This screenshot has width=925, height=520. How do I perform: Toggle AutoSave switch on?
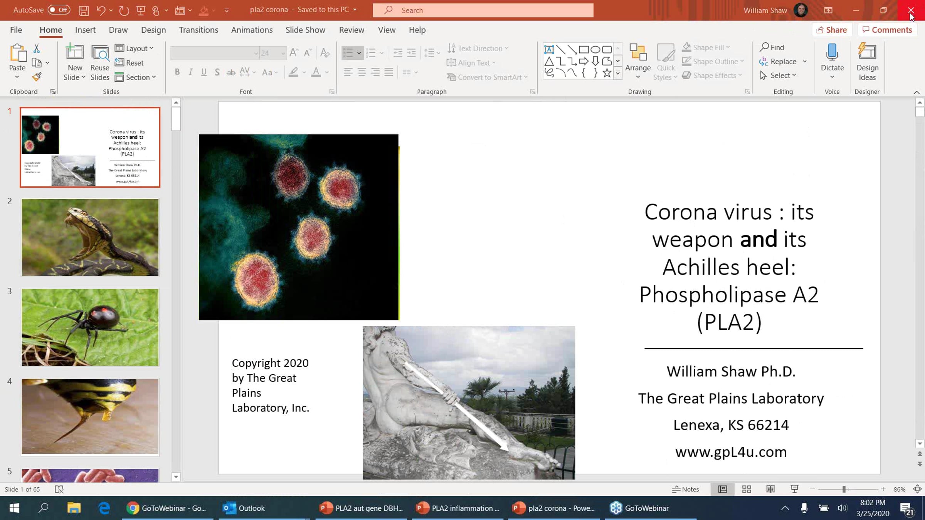pos(59,10)
